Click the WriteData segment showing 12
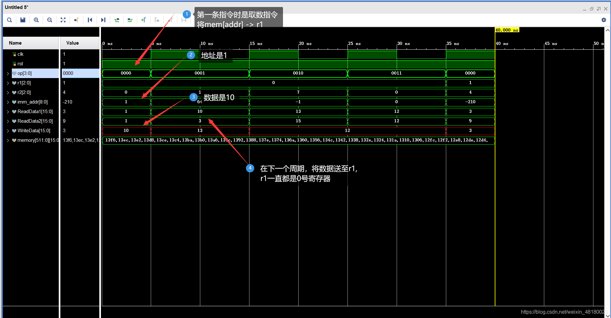Image resolution: width=611 pixels, height=318 pixels. (348, 131)
